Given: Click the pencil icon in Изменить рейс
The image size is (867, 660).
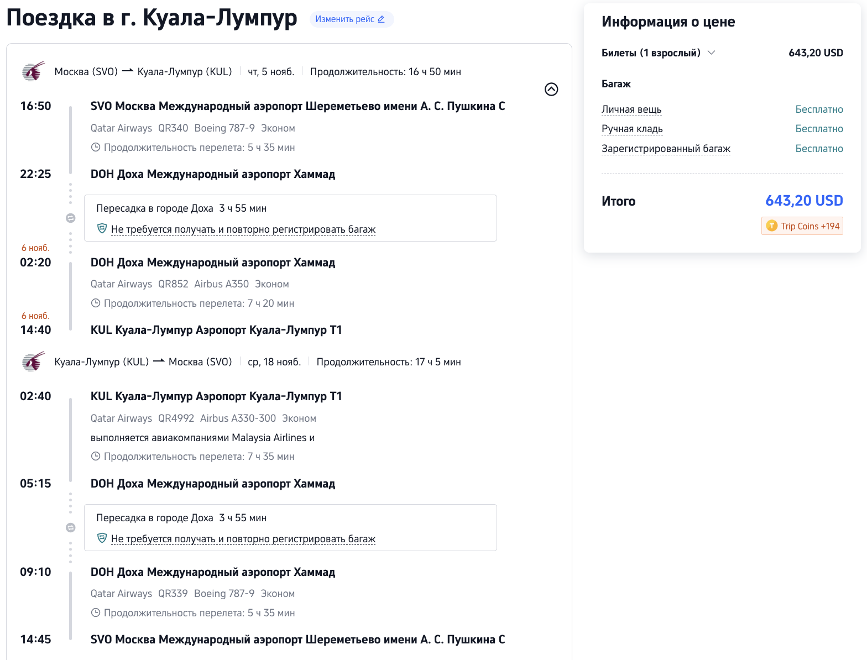Looking at the screenshot, I should [x=381, y=19].
